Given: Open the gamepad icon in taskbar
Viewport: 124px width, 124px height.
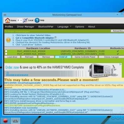Looking at the screenshot, I should 15,121.
